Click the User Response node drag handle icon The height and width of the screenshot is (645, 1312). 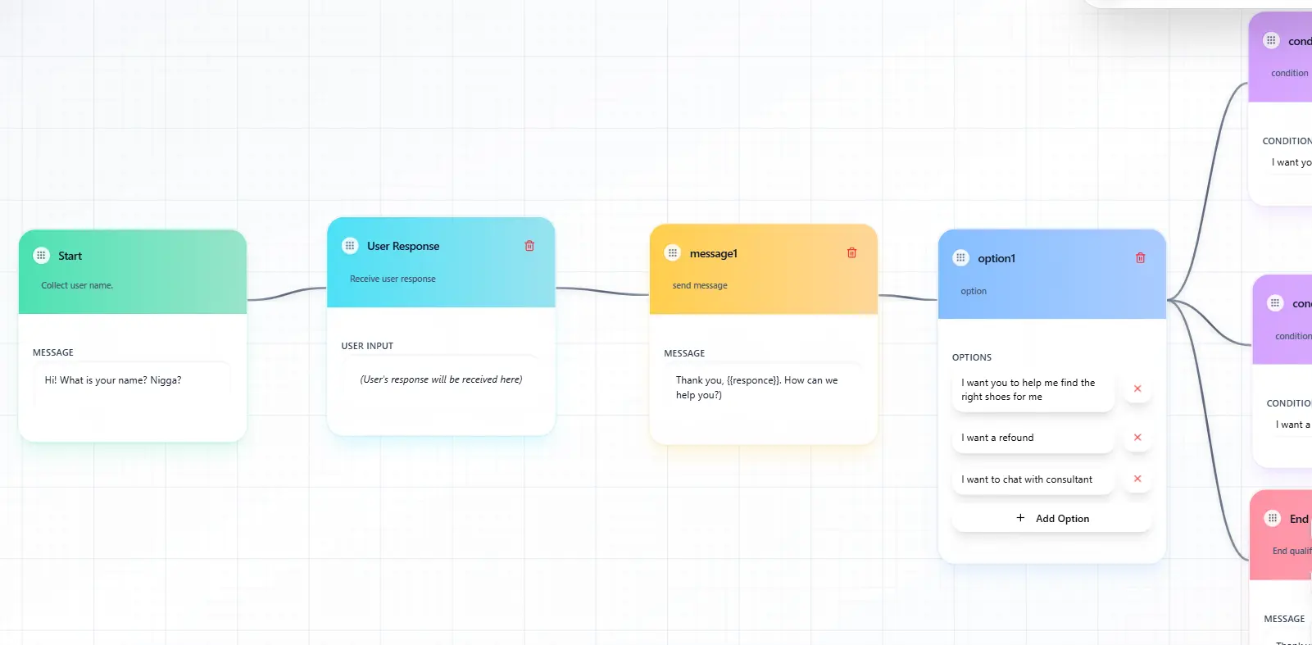coord(350,245)
